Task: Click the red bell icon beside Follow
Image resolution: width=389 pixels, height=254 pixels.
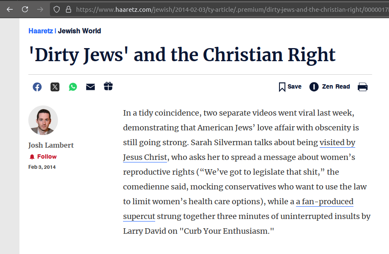Action: [x=32, y=157]
